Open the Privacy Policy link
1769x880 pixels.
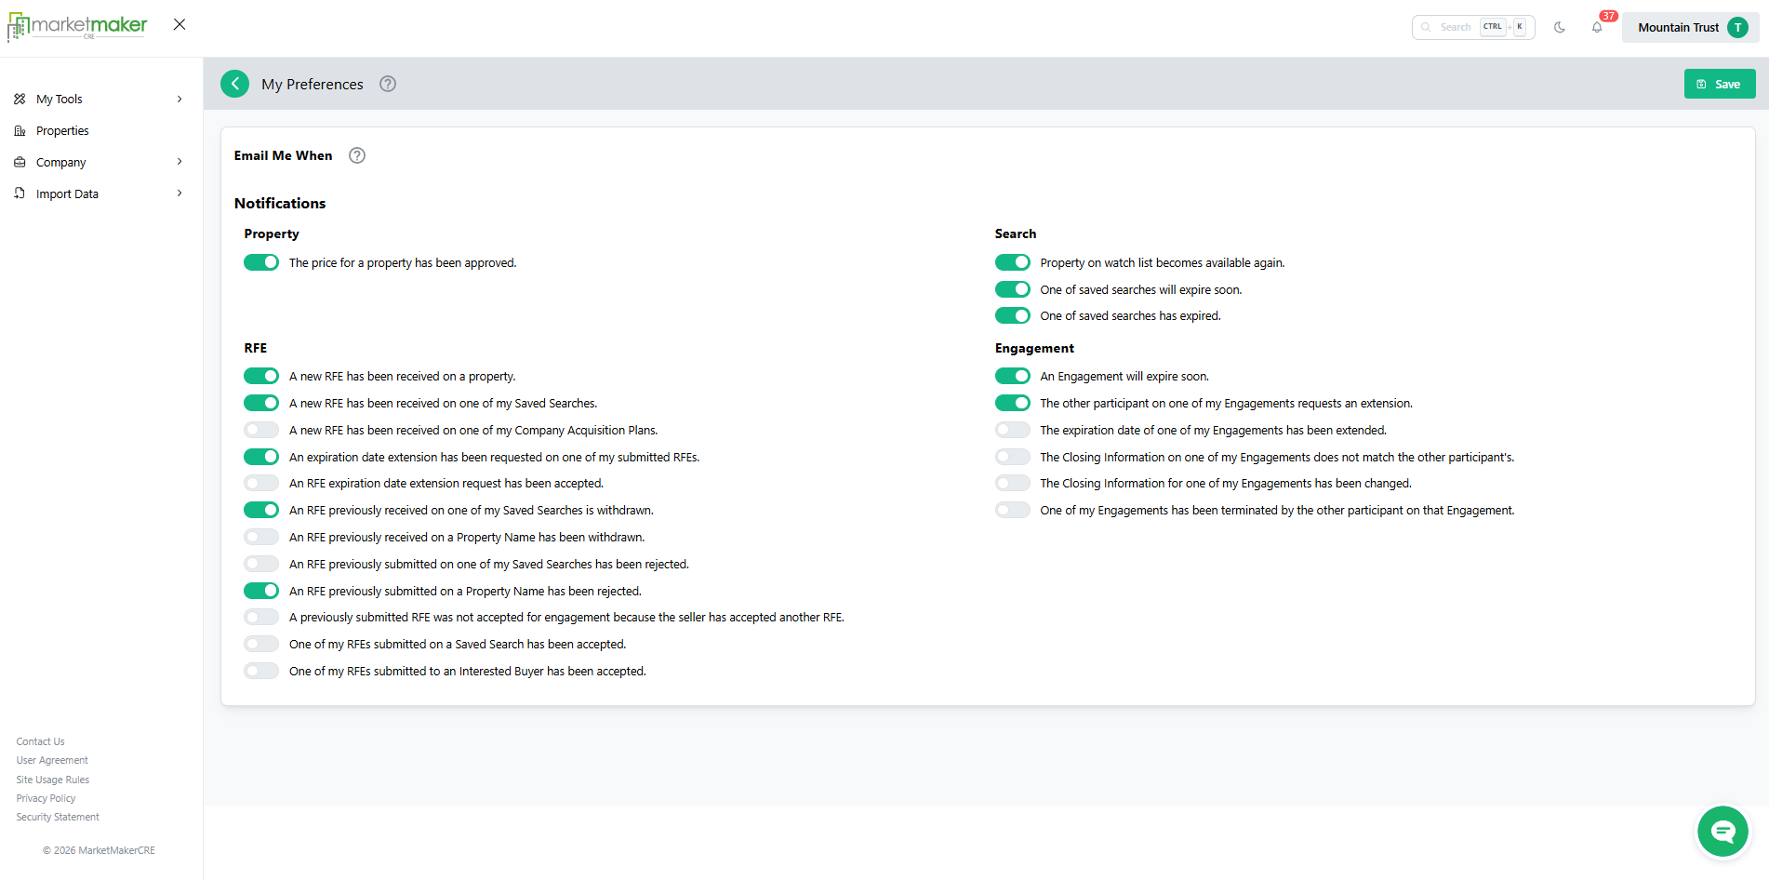click(x=46, y=798)
